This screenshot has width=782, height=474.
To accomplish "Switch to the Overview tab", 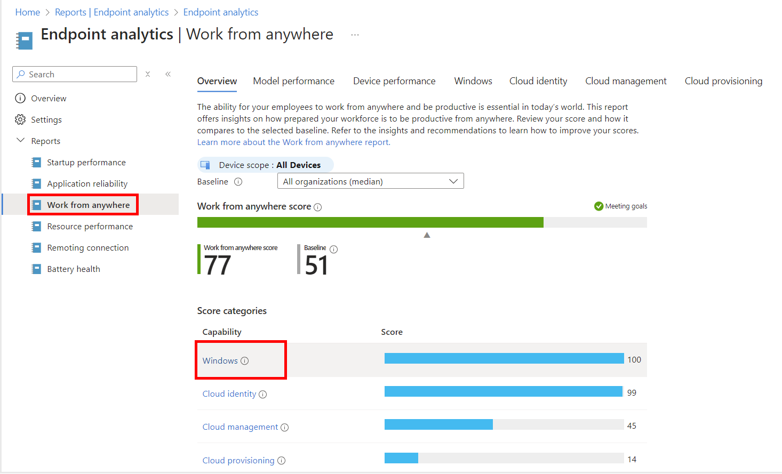I will (217, 81).
